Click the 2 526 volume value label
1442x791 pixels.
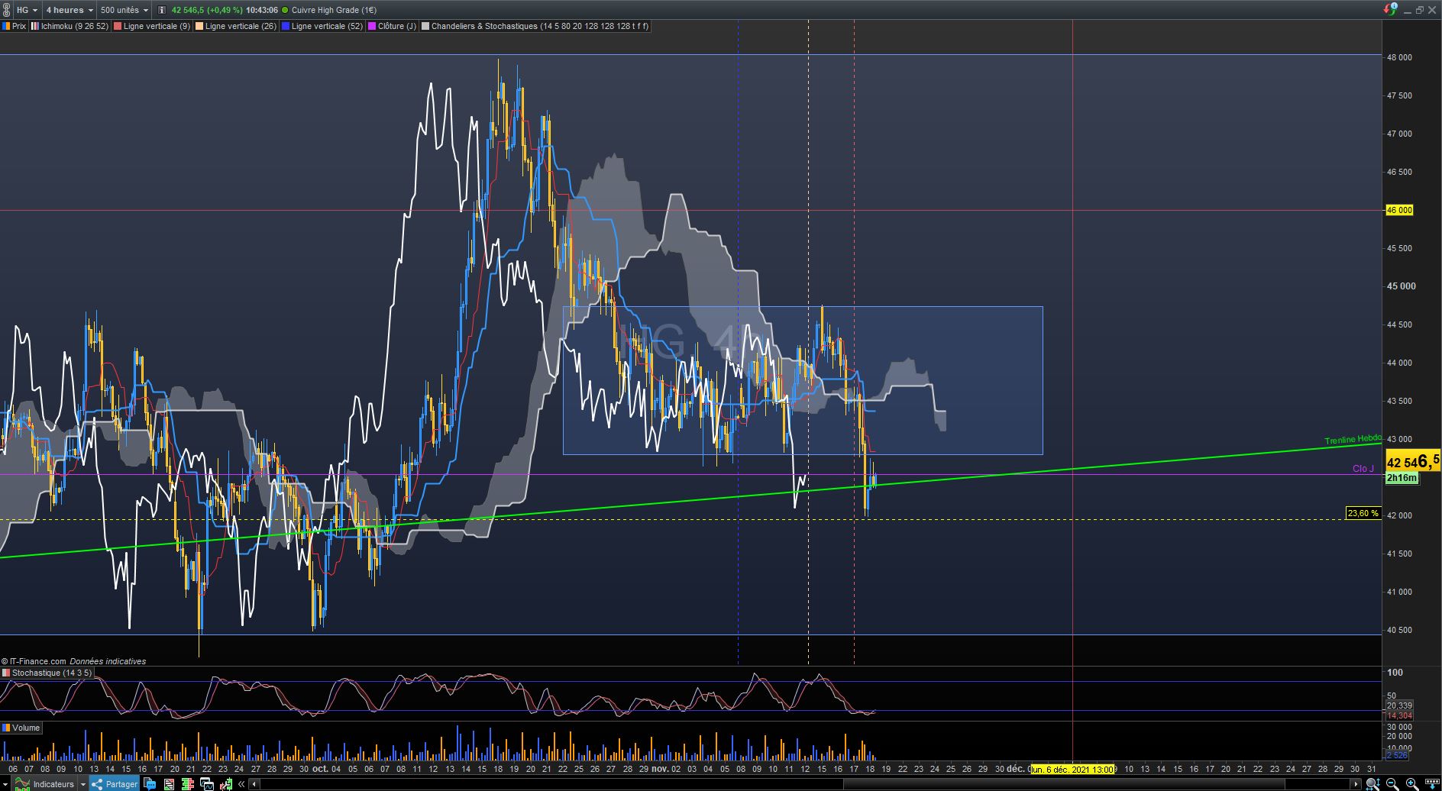coord(1397,755)
